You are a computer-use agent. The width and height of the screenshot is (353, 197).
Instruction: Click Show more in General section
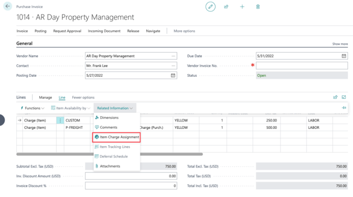[x=340, y=44]
